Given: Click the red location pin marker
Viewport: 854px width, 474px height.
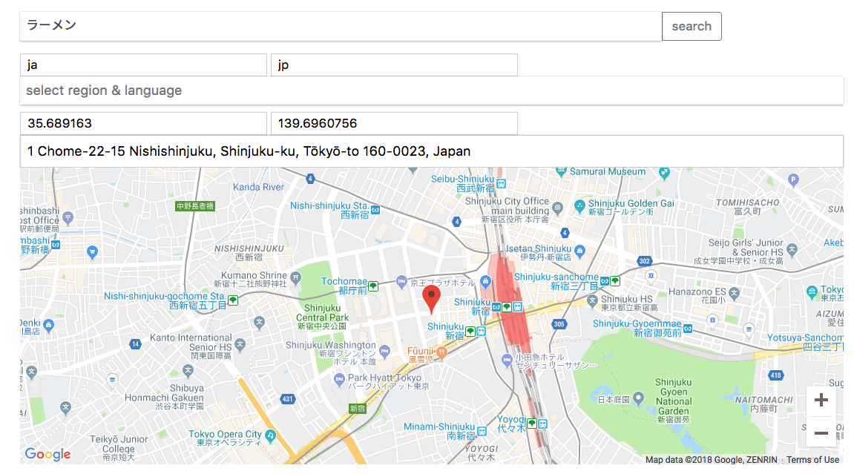Looking at the screenshot, I should (431, 298).
